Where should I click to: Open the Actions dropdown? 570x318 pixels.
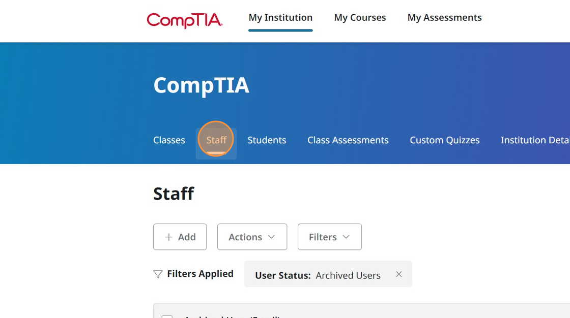tap(252, 237)
